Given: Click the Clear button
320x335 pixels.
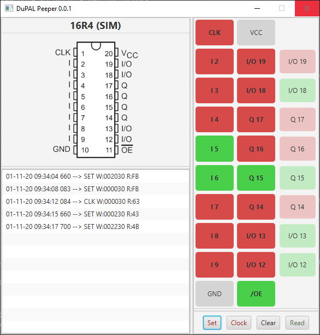Looking at the screenshot, I should tap(268, 322).
